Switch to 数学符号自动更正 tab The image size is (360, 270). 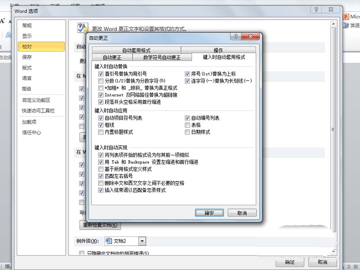click(162, 58)
